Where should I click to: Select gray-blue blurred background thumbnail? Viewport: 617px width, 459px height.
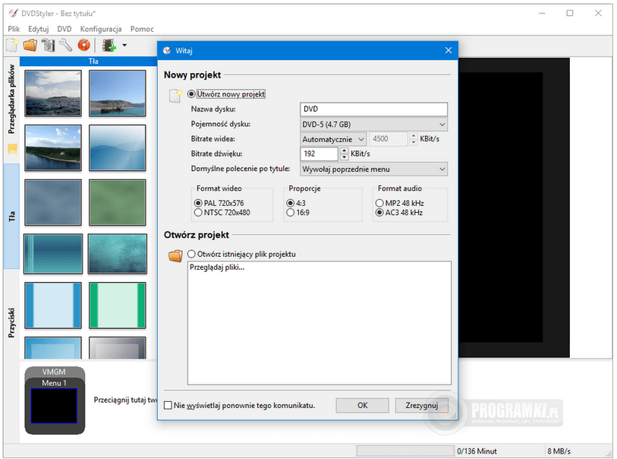52,202
